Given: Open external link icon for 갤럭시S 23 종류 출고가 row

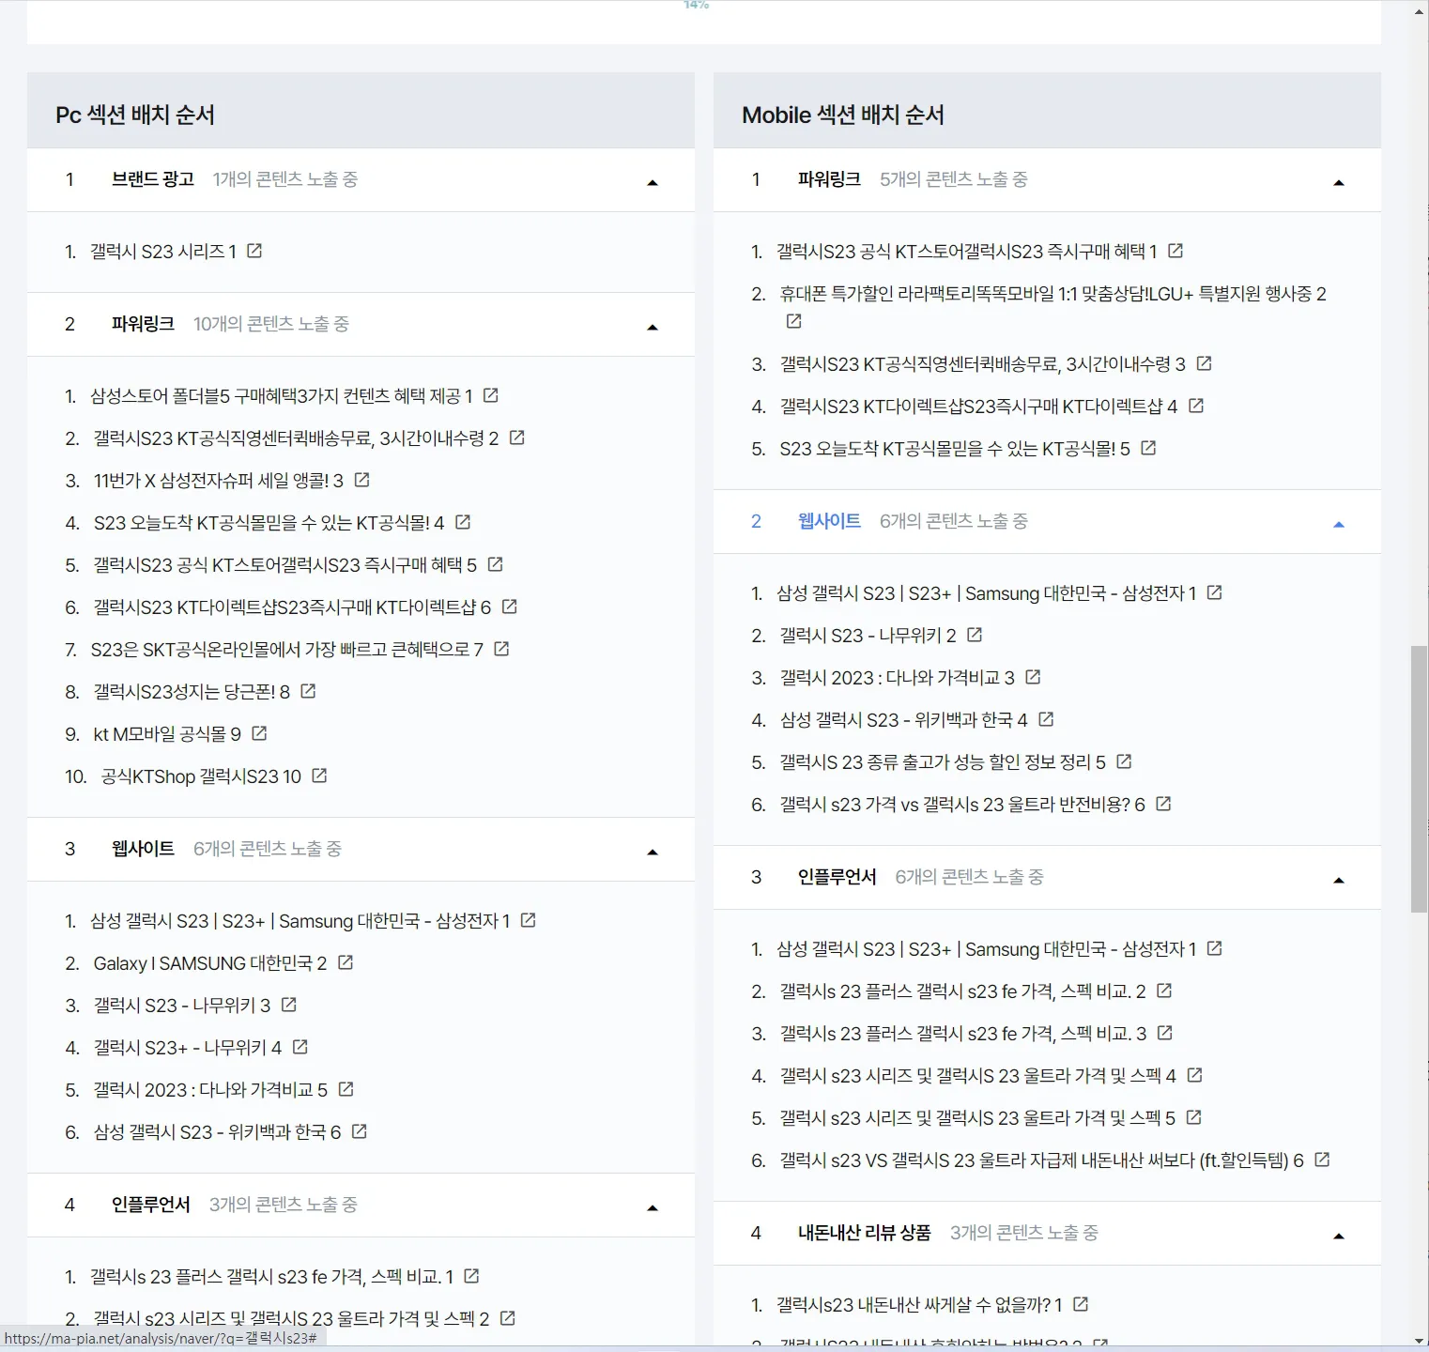Looking at the screenshot, I should [x=1124, y=761].
